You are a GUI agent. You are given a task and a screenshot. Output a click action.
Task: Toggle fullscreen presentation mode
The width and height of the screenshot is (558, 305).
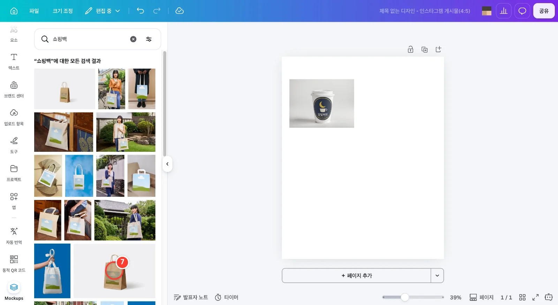point(535,297)
